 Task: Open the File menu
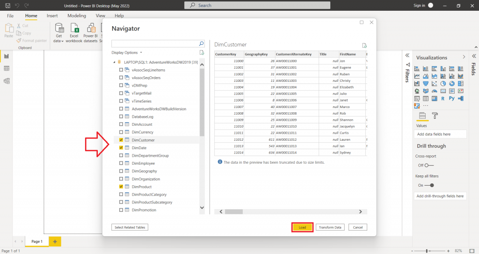coord(10,15)
